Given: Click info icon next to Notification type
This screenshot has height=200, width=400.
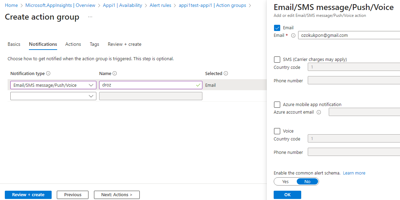Looking at the screenshot, I should point(49,74).
